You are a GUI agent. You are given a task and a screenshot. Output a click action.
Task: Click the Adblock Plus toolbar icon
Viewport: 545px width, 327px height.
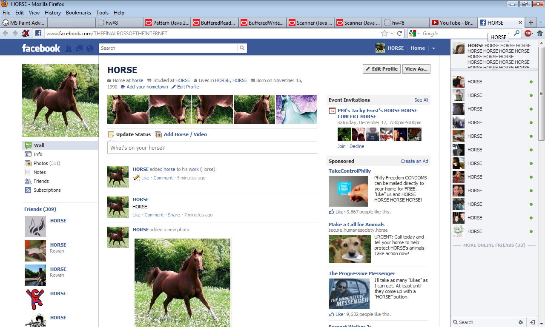(x=528, y=33)
